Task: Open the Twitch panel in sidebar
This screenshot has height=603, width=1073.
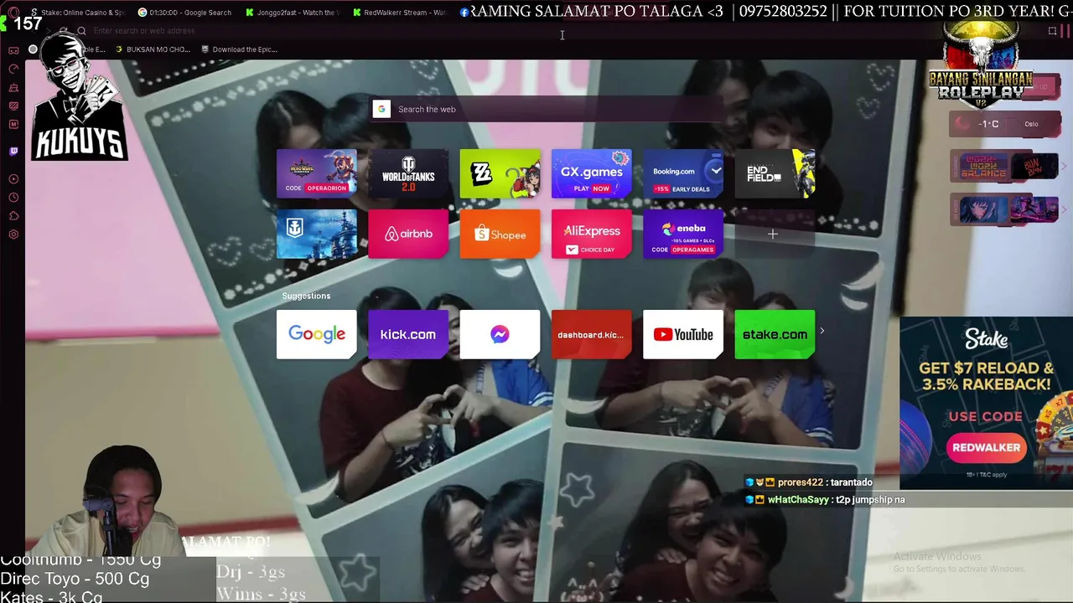Action: pyautogui.click(x=13, y=152)
